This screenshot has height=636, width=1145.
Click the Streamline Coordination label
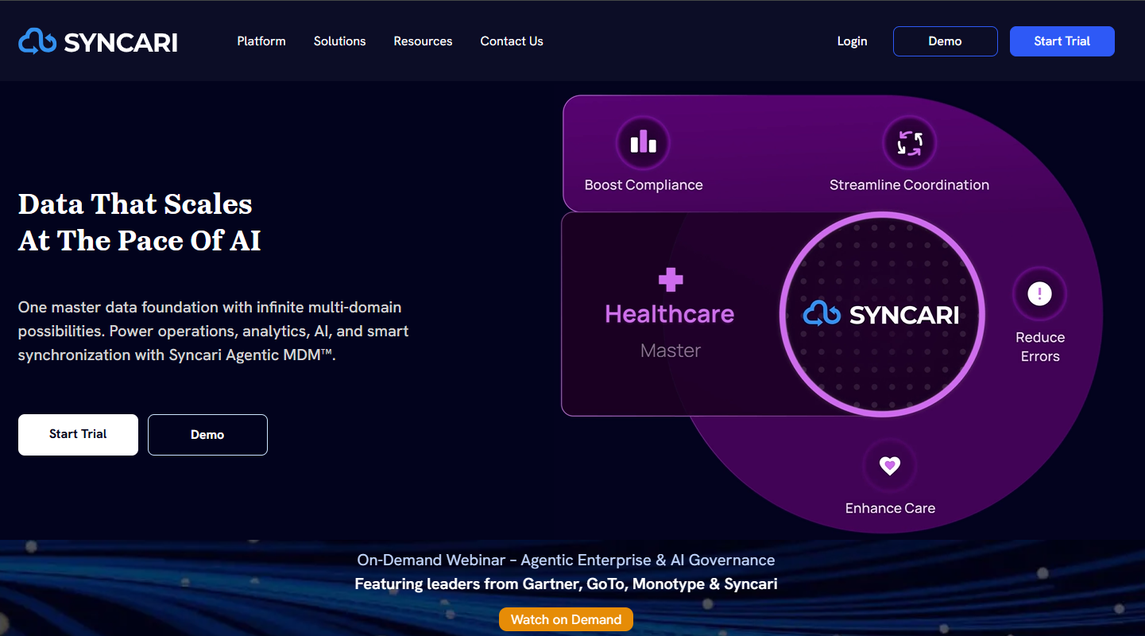pos(909,185)
